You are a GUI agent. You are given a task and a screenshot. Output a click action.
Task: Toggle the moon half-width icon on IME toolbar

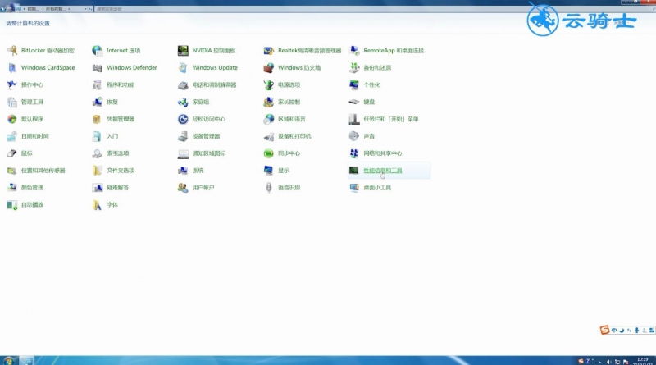pos(622,331)
